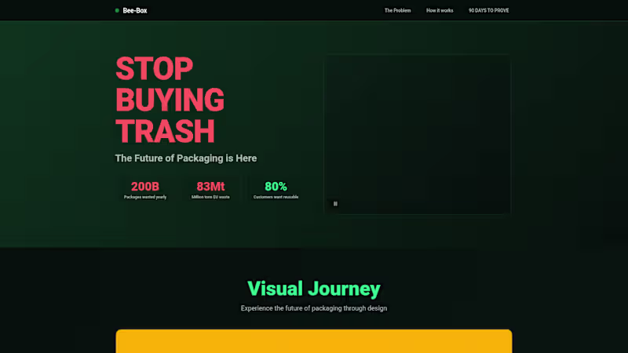628x353 pixels.
Task: Click The Future of Packaging is Here
Action: [x=186, y=158]
